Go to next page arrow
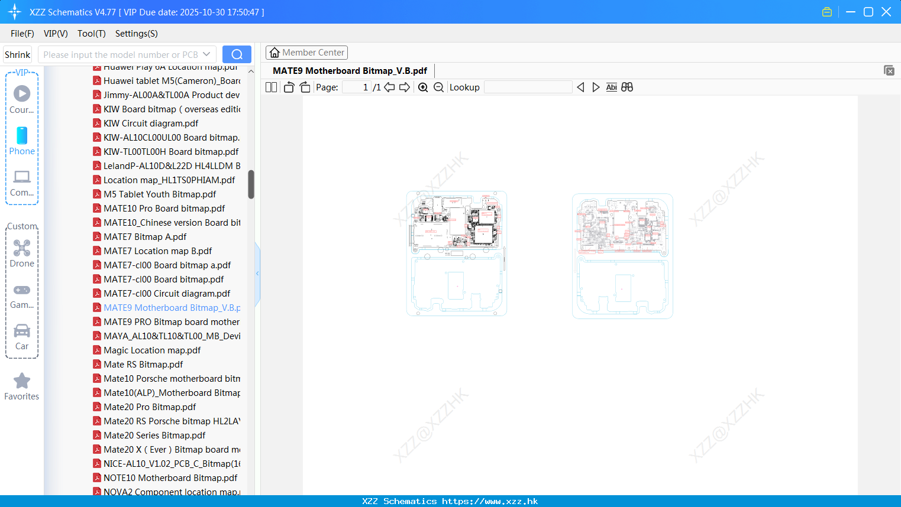Viewport: 901px width, 507px height. coord(405,87)
